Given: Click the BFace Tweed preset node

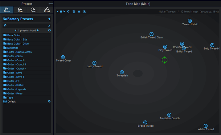Looking at the screenshot, I should pyautogui.click(x=145, y=122).
